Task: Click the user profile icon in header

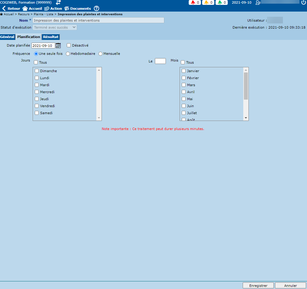Action: 258,2
